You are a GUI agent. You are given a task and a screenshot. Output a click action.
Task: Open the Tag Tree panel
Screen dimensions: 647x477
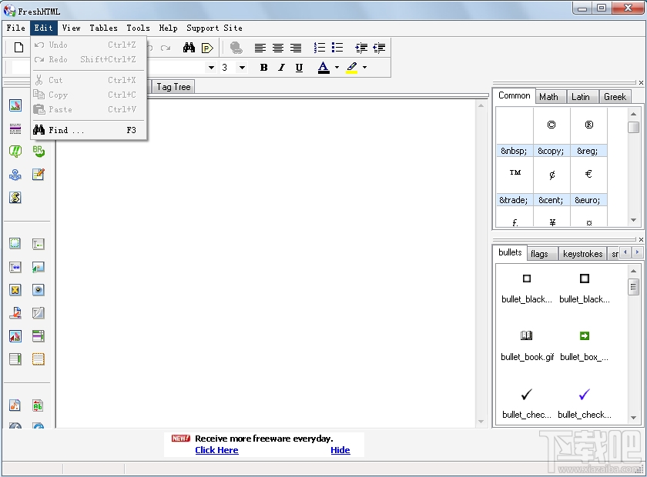click(x=172, y=86)
